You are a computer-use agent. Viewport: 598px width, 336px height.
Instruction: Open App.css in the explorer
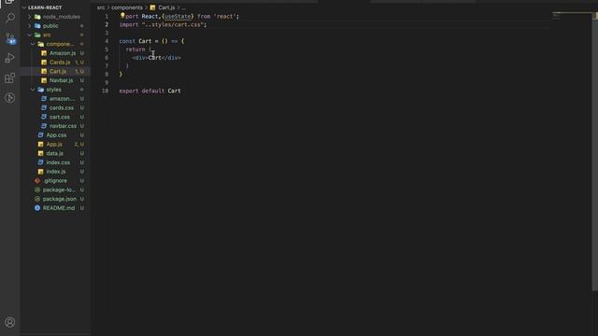point(56,135)
